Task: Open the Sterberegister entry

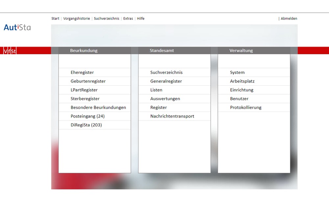Action: tap(85, 99)
